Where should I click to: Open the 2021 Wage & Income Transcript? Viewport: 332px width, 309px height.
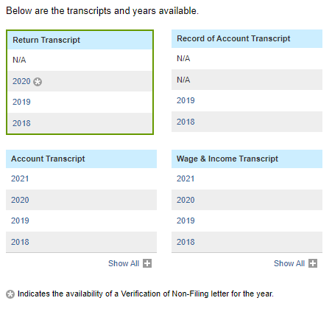click(186, 178)
